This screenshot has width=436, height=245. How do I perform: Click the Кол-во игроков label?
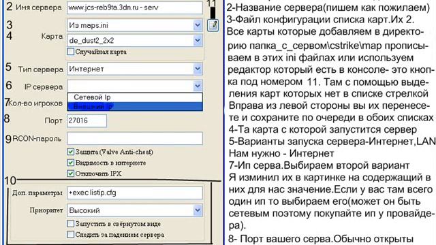point(35,103)
